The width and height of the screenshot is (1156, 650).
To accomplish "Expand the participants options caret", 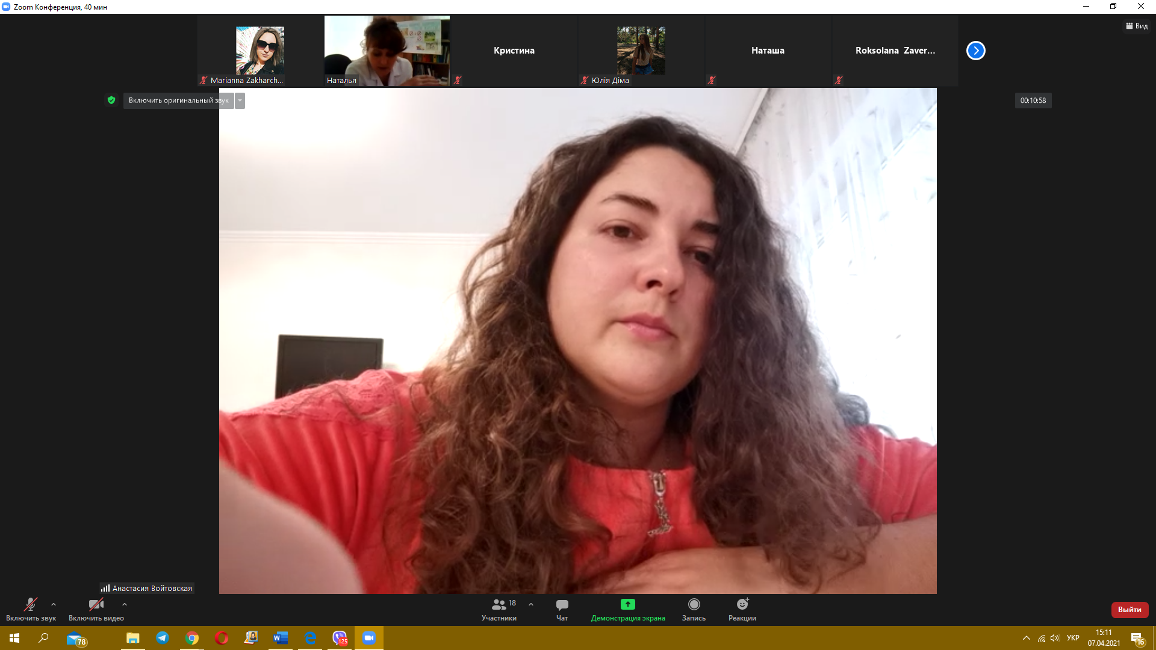I will [x=531, y=604].
